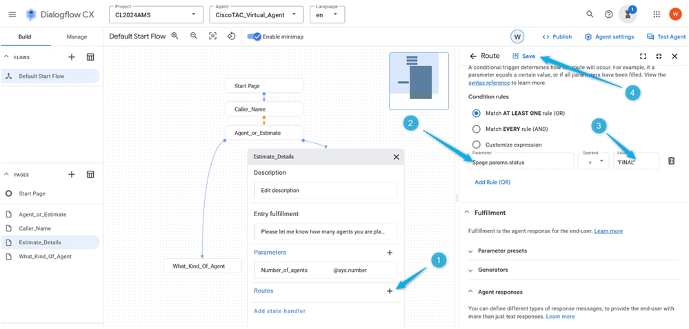This screenshot has width=689, height=329.
Task: Click the Value field "FINAL"
Action: (637, 161)
